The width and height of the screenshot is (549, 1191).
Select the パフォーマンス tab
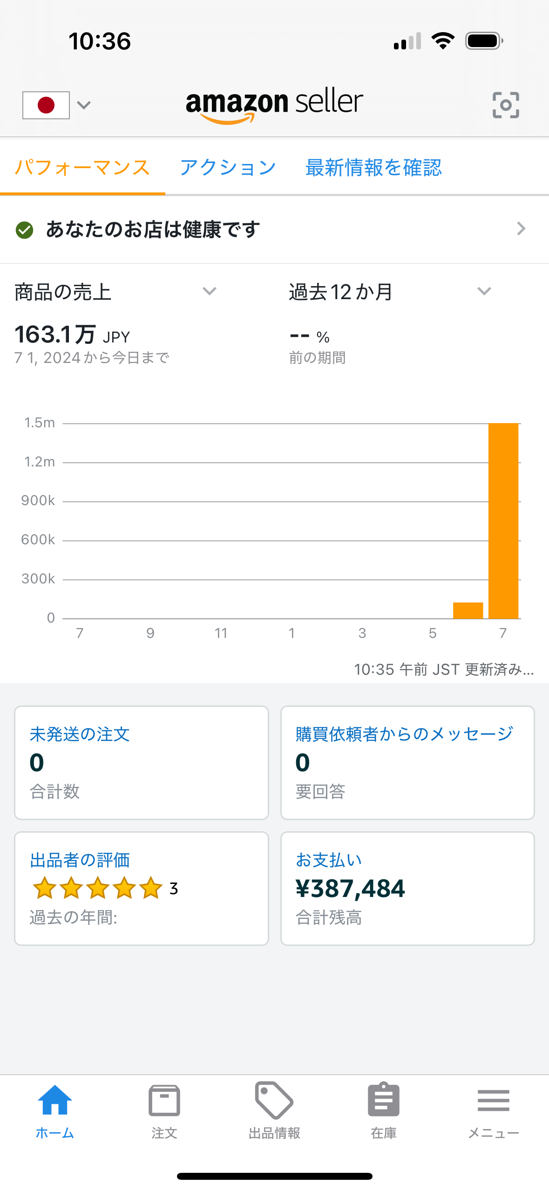(82, 167)
